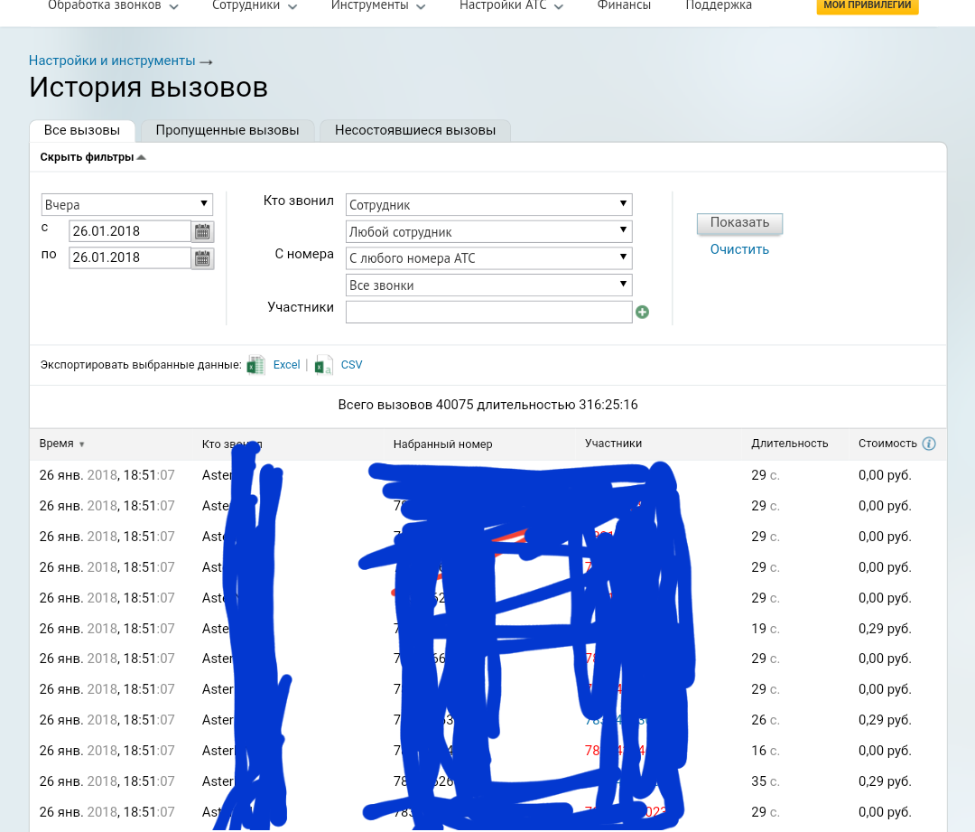Open the Любой сотрудник dropdown
The width and height of the screenshot is (975, 832).
point(488,231)
